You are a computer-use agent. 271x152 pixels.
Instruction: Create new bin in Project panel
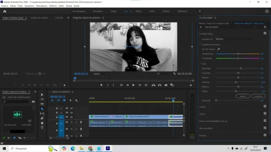pos(33,102)
